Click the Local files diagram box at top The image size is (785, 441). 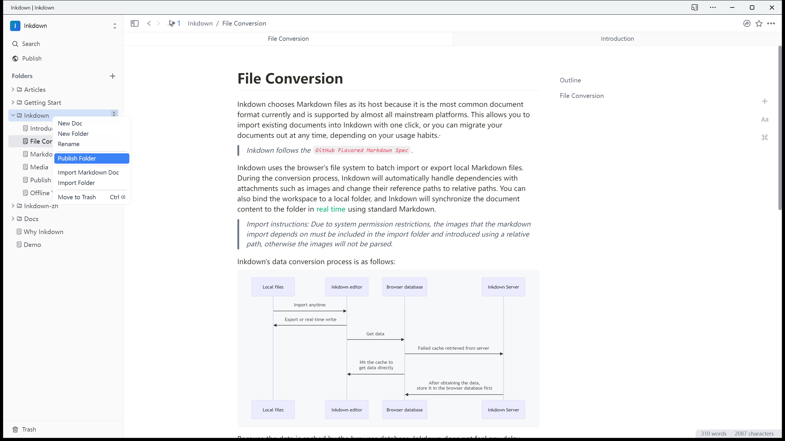pyautogui.click(x=273, y=287)
